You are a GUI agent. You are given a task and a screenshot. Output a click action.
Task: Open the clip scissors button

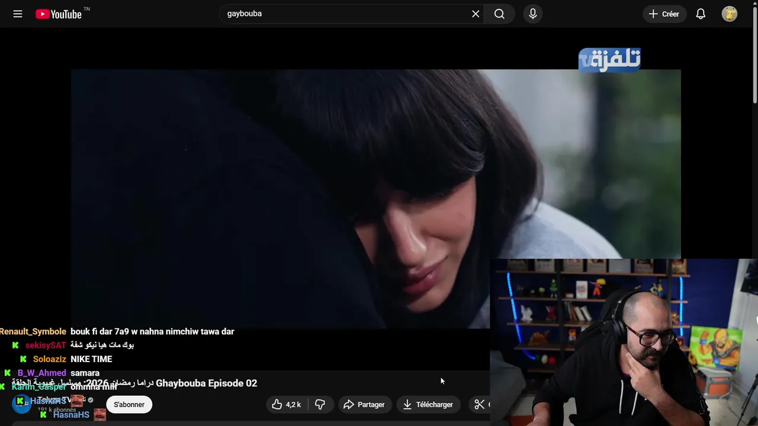pos(479,405)
